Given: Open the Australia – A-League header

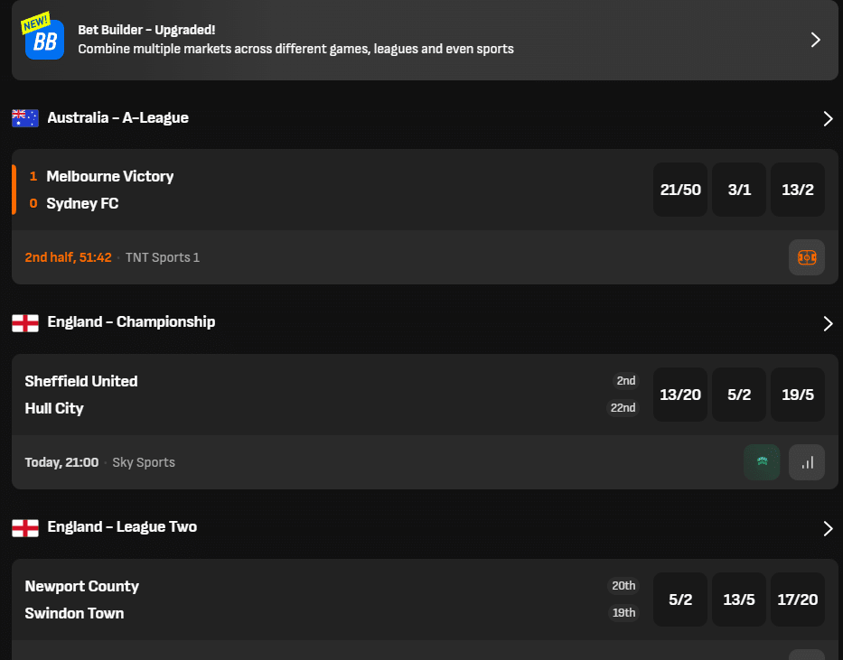Looking at the screenshot, I should [x=118, y=117].
